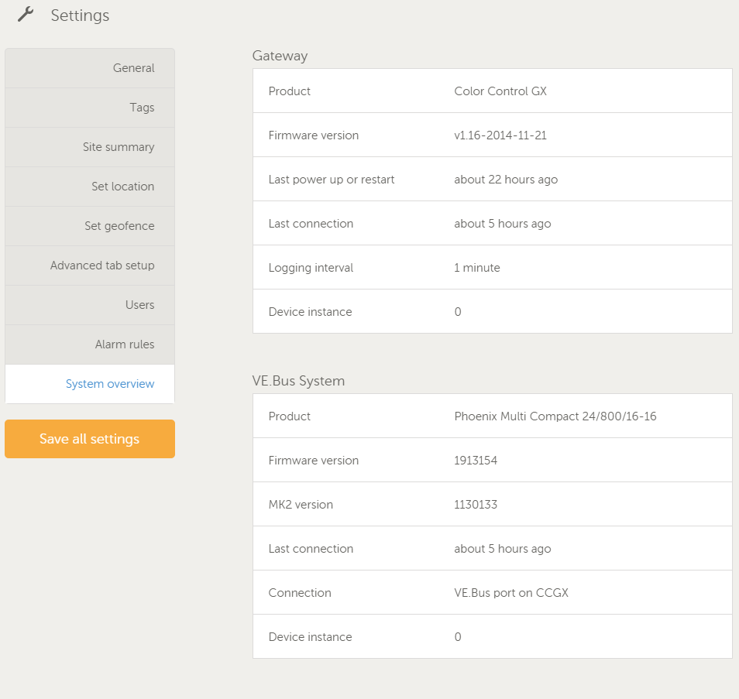Click the VE.Bus System section heading
The height and width of the screenshot is (699, 739).
298,381
